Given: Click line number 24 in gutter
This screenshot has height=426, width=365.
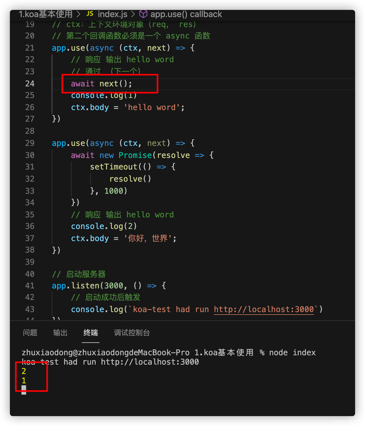Looking at the screenshot, I should coord(30,84).
